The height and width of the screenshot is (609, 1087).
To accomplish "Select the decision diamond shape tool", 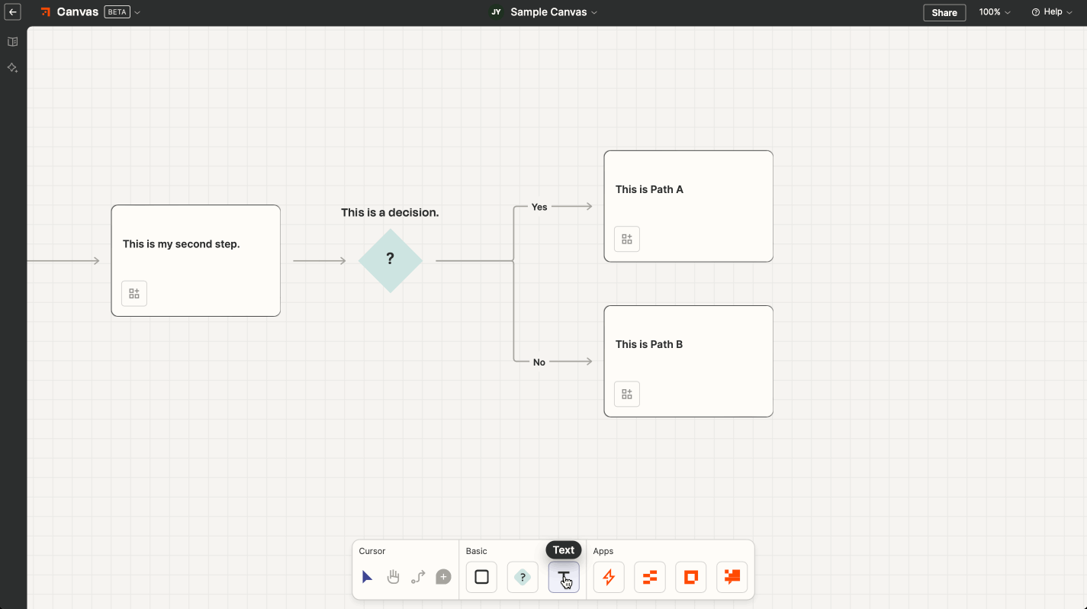I will tap(523, 577).
